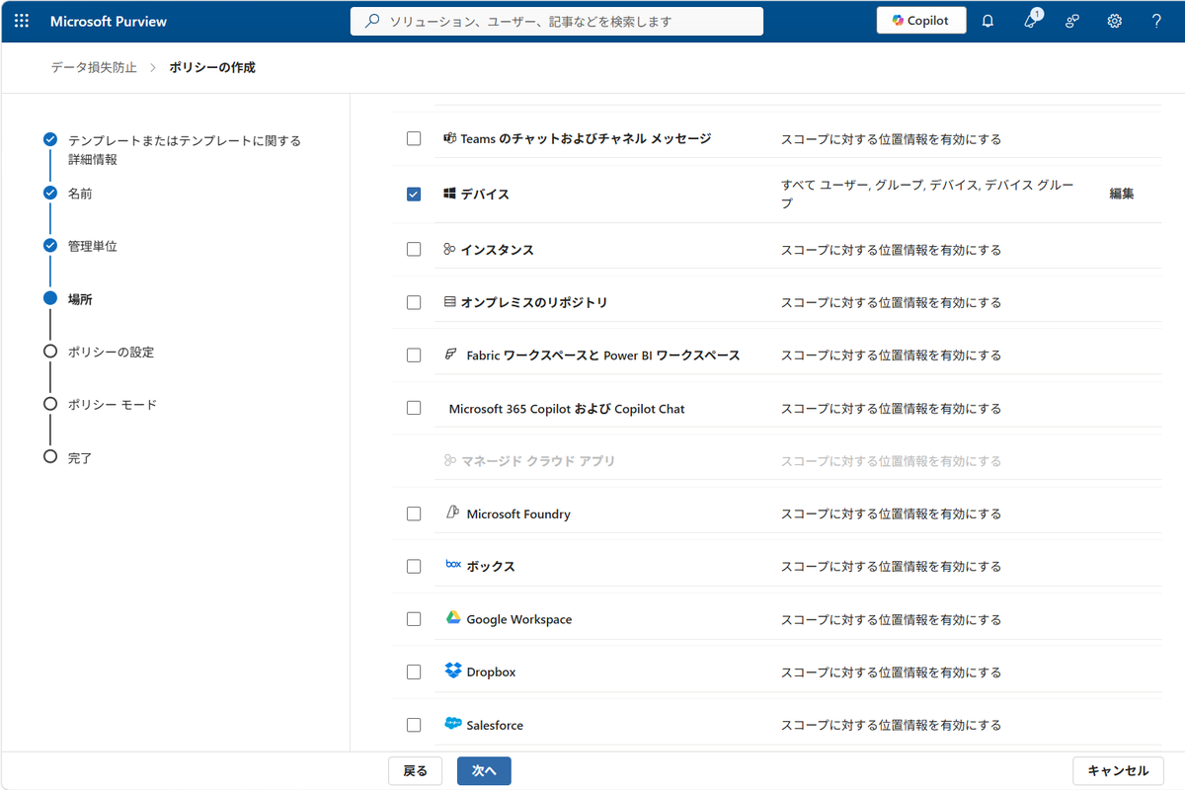Image resolution: width=1185 pixels, height=790 pixels.
Task: Check the Dropbox checkbox
Action: pos(414,671)
